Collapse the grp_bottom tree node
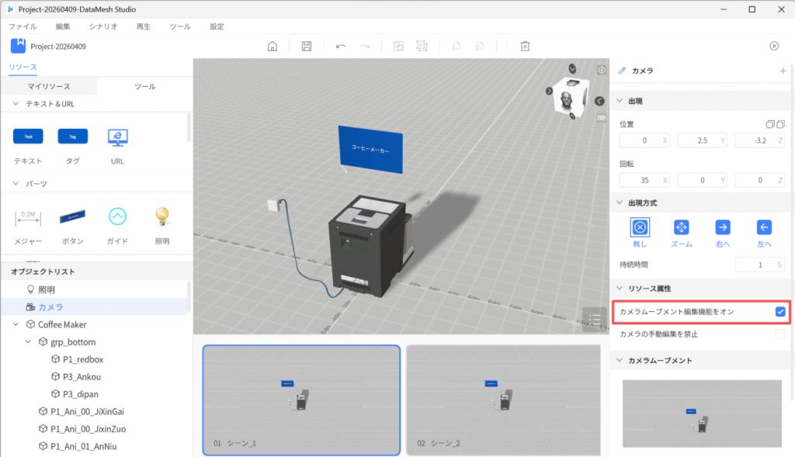This screenshot has width=795, height=457. [29, 342]
